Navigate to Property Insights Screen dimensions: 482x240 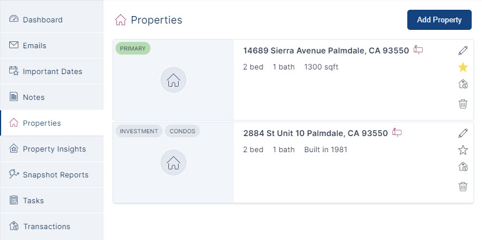[54, 149]
